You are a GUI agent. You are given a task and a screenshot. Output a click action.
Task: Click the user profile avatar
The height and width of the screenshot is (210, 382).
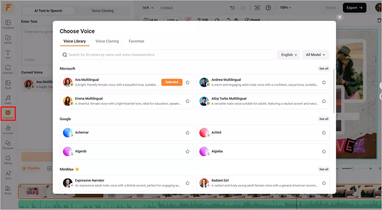tap(378, 8)
